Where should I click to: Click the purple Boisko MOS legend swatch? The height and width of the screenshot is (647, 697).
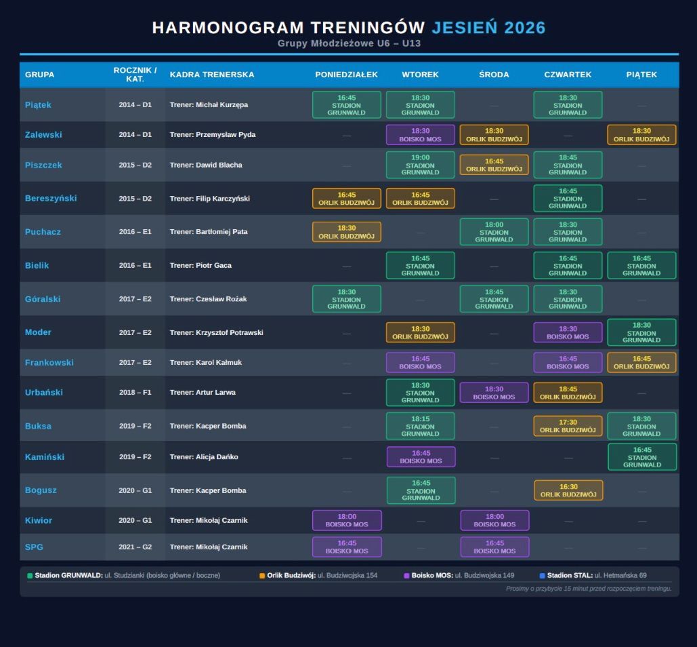406,576
